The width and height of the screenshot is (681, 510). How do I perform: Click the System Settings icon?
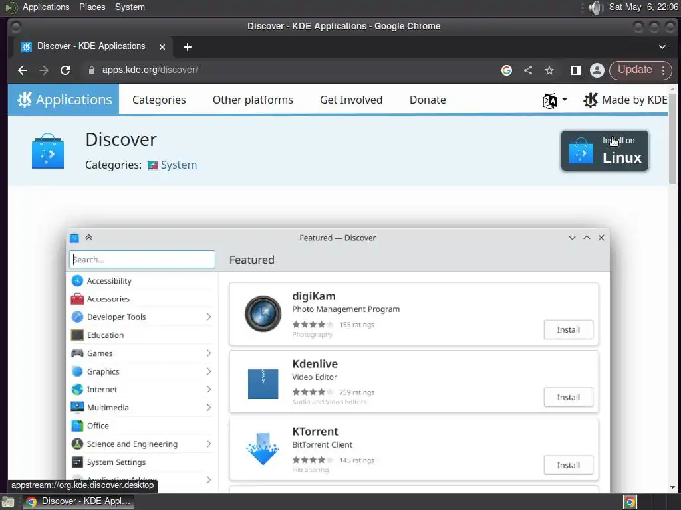(77, 462)
